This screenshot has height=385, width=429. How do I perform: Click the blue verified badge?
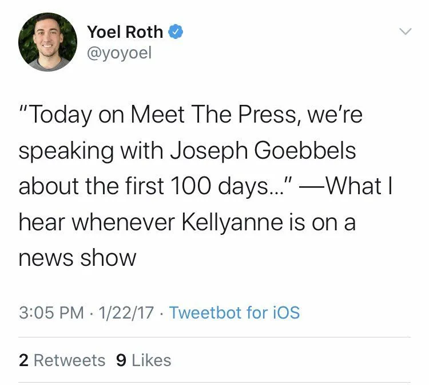click(176, 33)
